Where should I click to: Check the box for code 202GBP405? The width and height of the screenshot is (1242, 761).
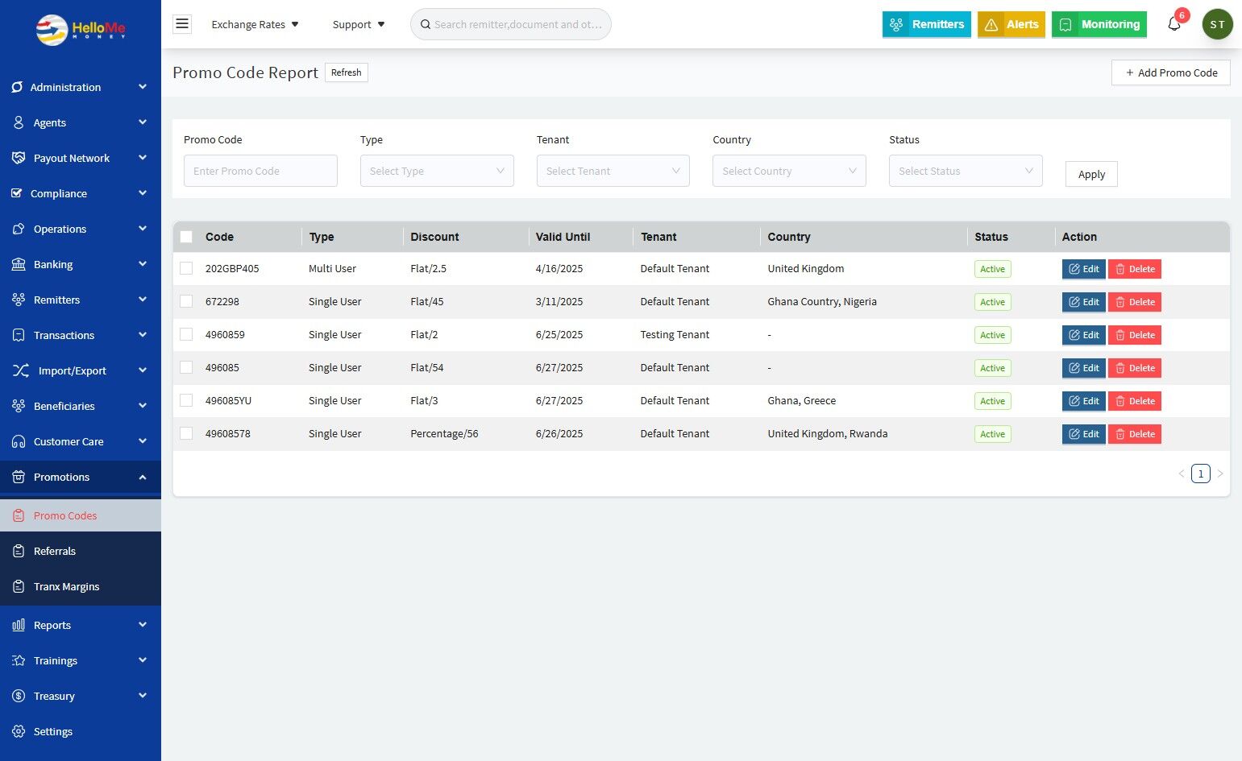point(186,268)
